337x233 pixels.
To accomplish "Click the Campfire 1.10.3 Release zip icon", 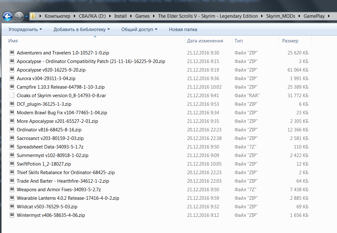I will (12, 87).
